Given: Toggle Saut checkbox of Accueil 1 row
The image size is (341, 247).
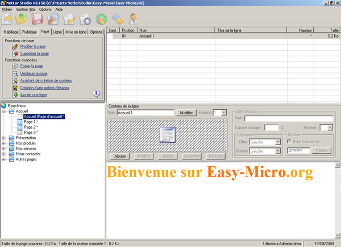Looking at the screenshot, I should click(x=110, y=36).
